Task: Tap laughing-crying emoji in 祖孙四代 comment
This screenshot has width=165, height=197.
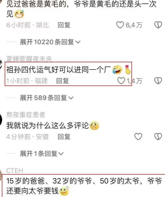Action: pyautogui.click(x=117, y=69)
